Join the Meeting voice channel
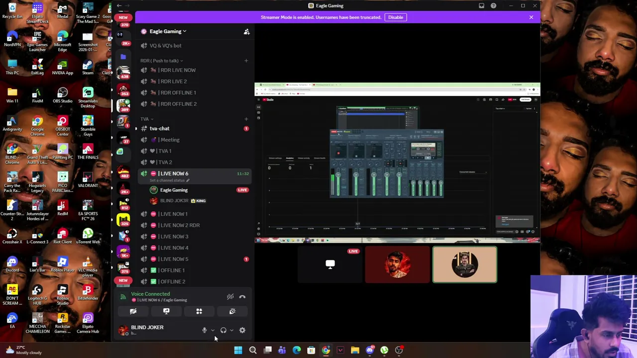 pos(195,140)
